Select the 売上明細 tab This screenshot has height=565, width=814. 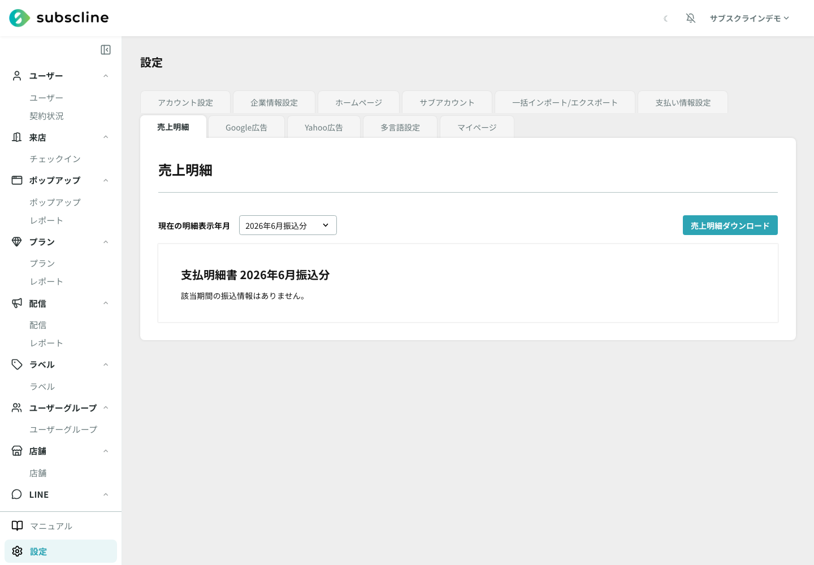173,127
